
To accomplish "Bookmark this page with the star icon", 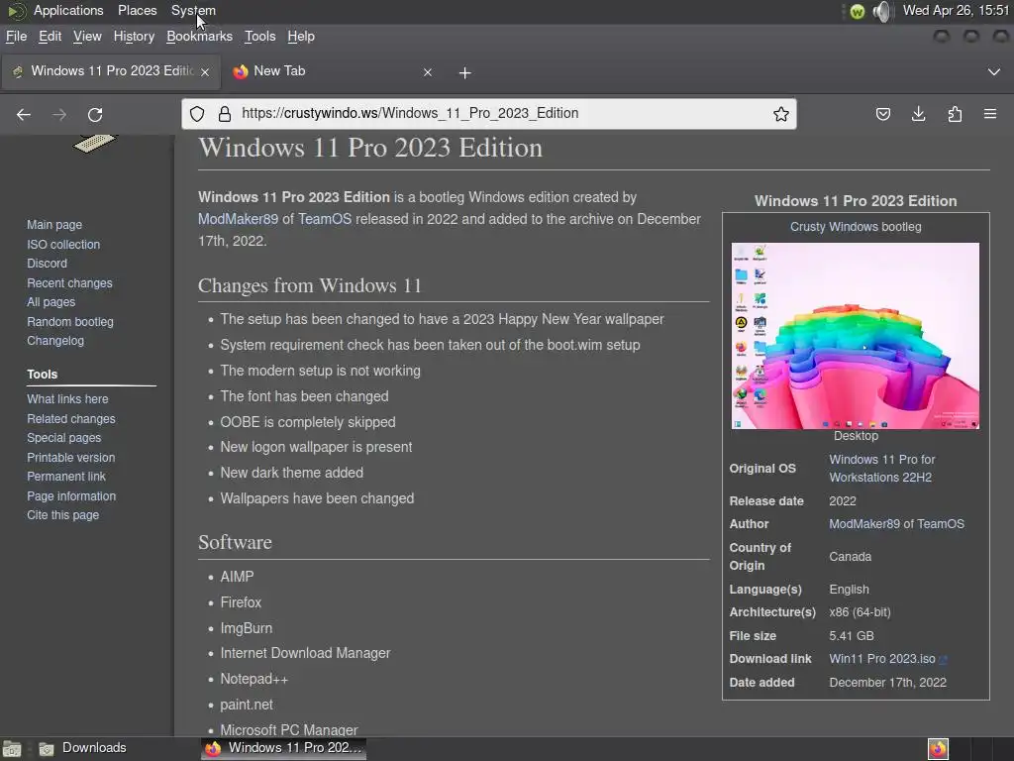I will click(x=781, y=114).
